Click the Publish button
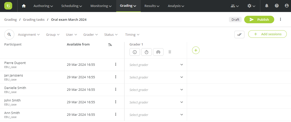The image size is (291, 122). pyautogui.click(x=259, y=19)
